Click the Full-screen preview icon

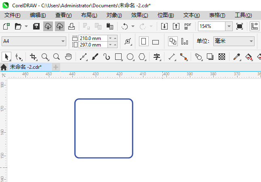pyautogui.click(x=239, y=26)
